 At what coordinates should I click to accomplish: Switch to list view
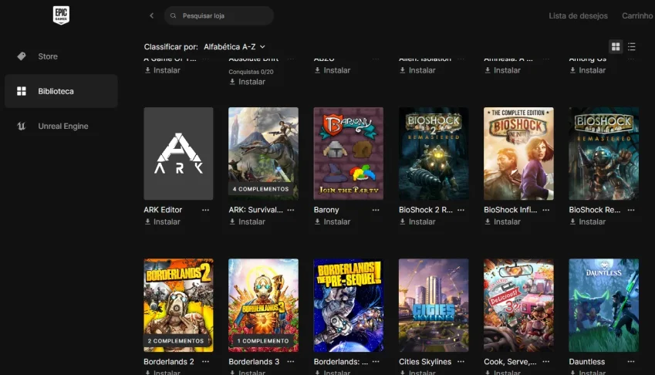click(632, 47)
